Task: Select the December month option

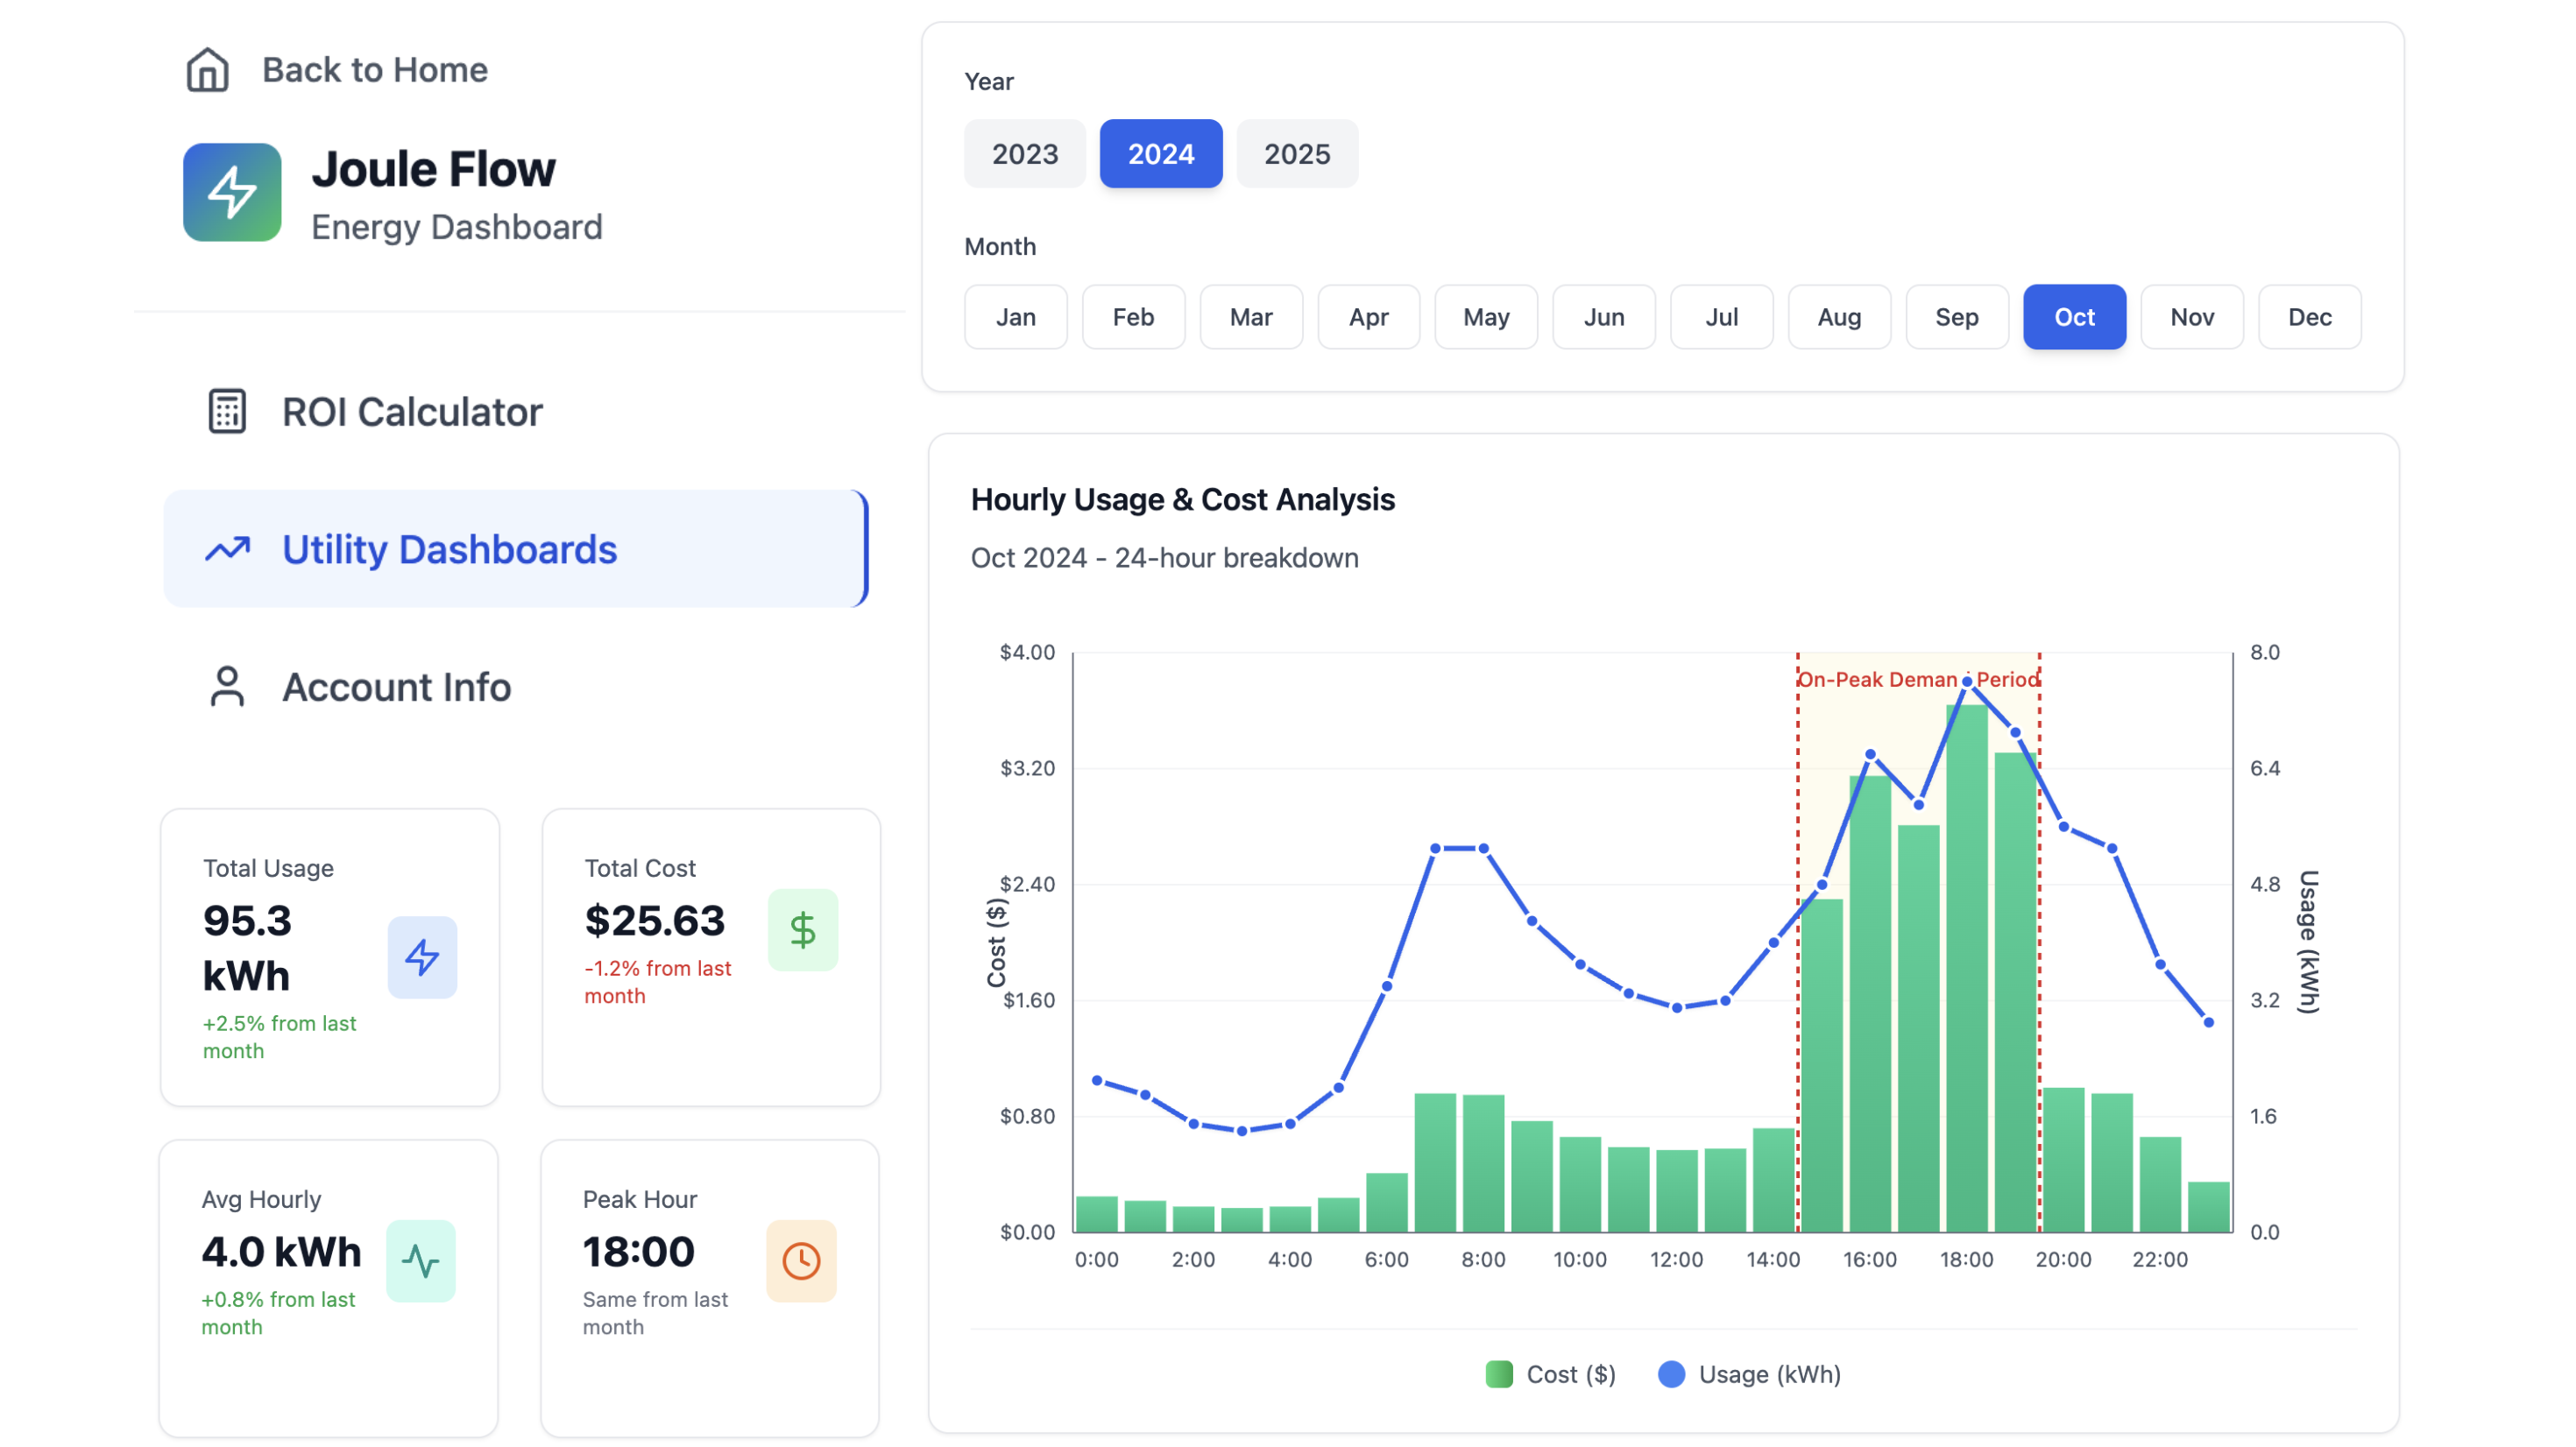Action: [x=2310, y=317]
